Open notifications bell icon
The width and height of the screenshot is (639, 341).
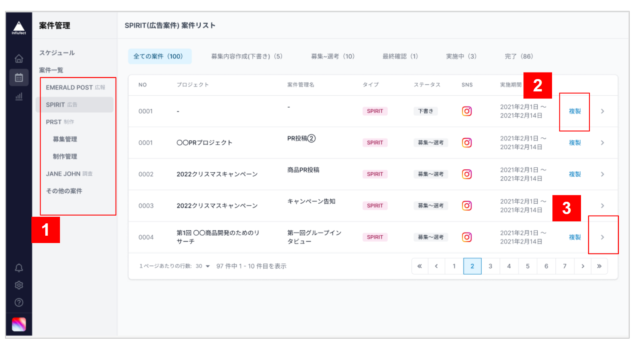[19, 268]
